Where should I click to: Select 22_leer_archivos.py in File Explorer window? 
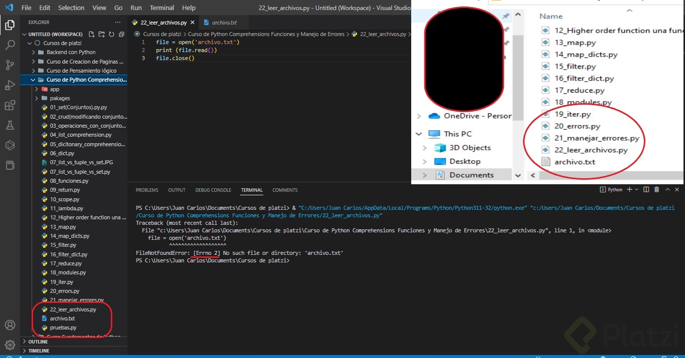(591, 150)
